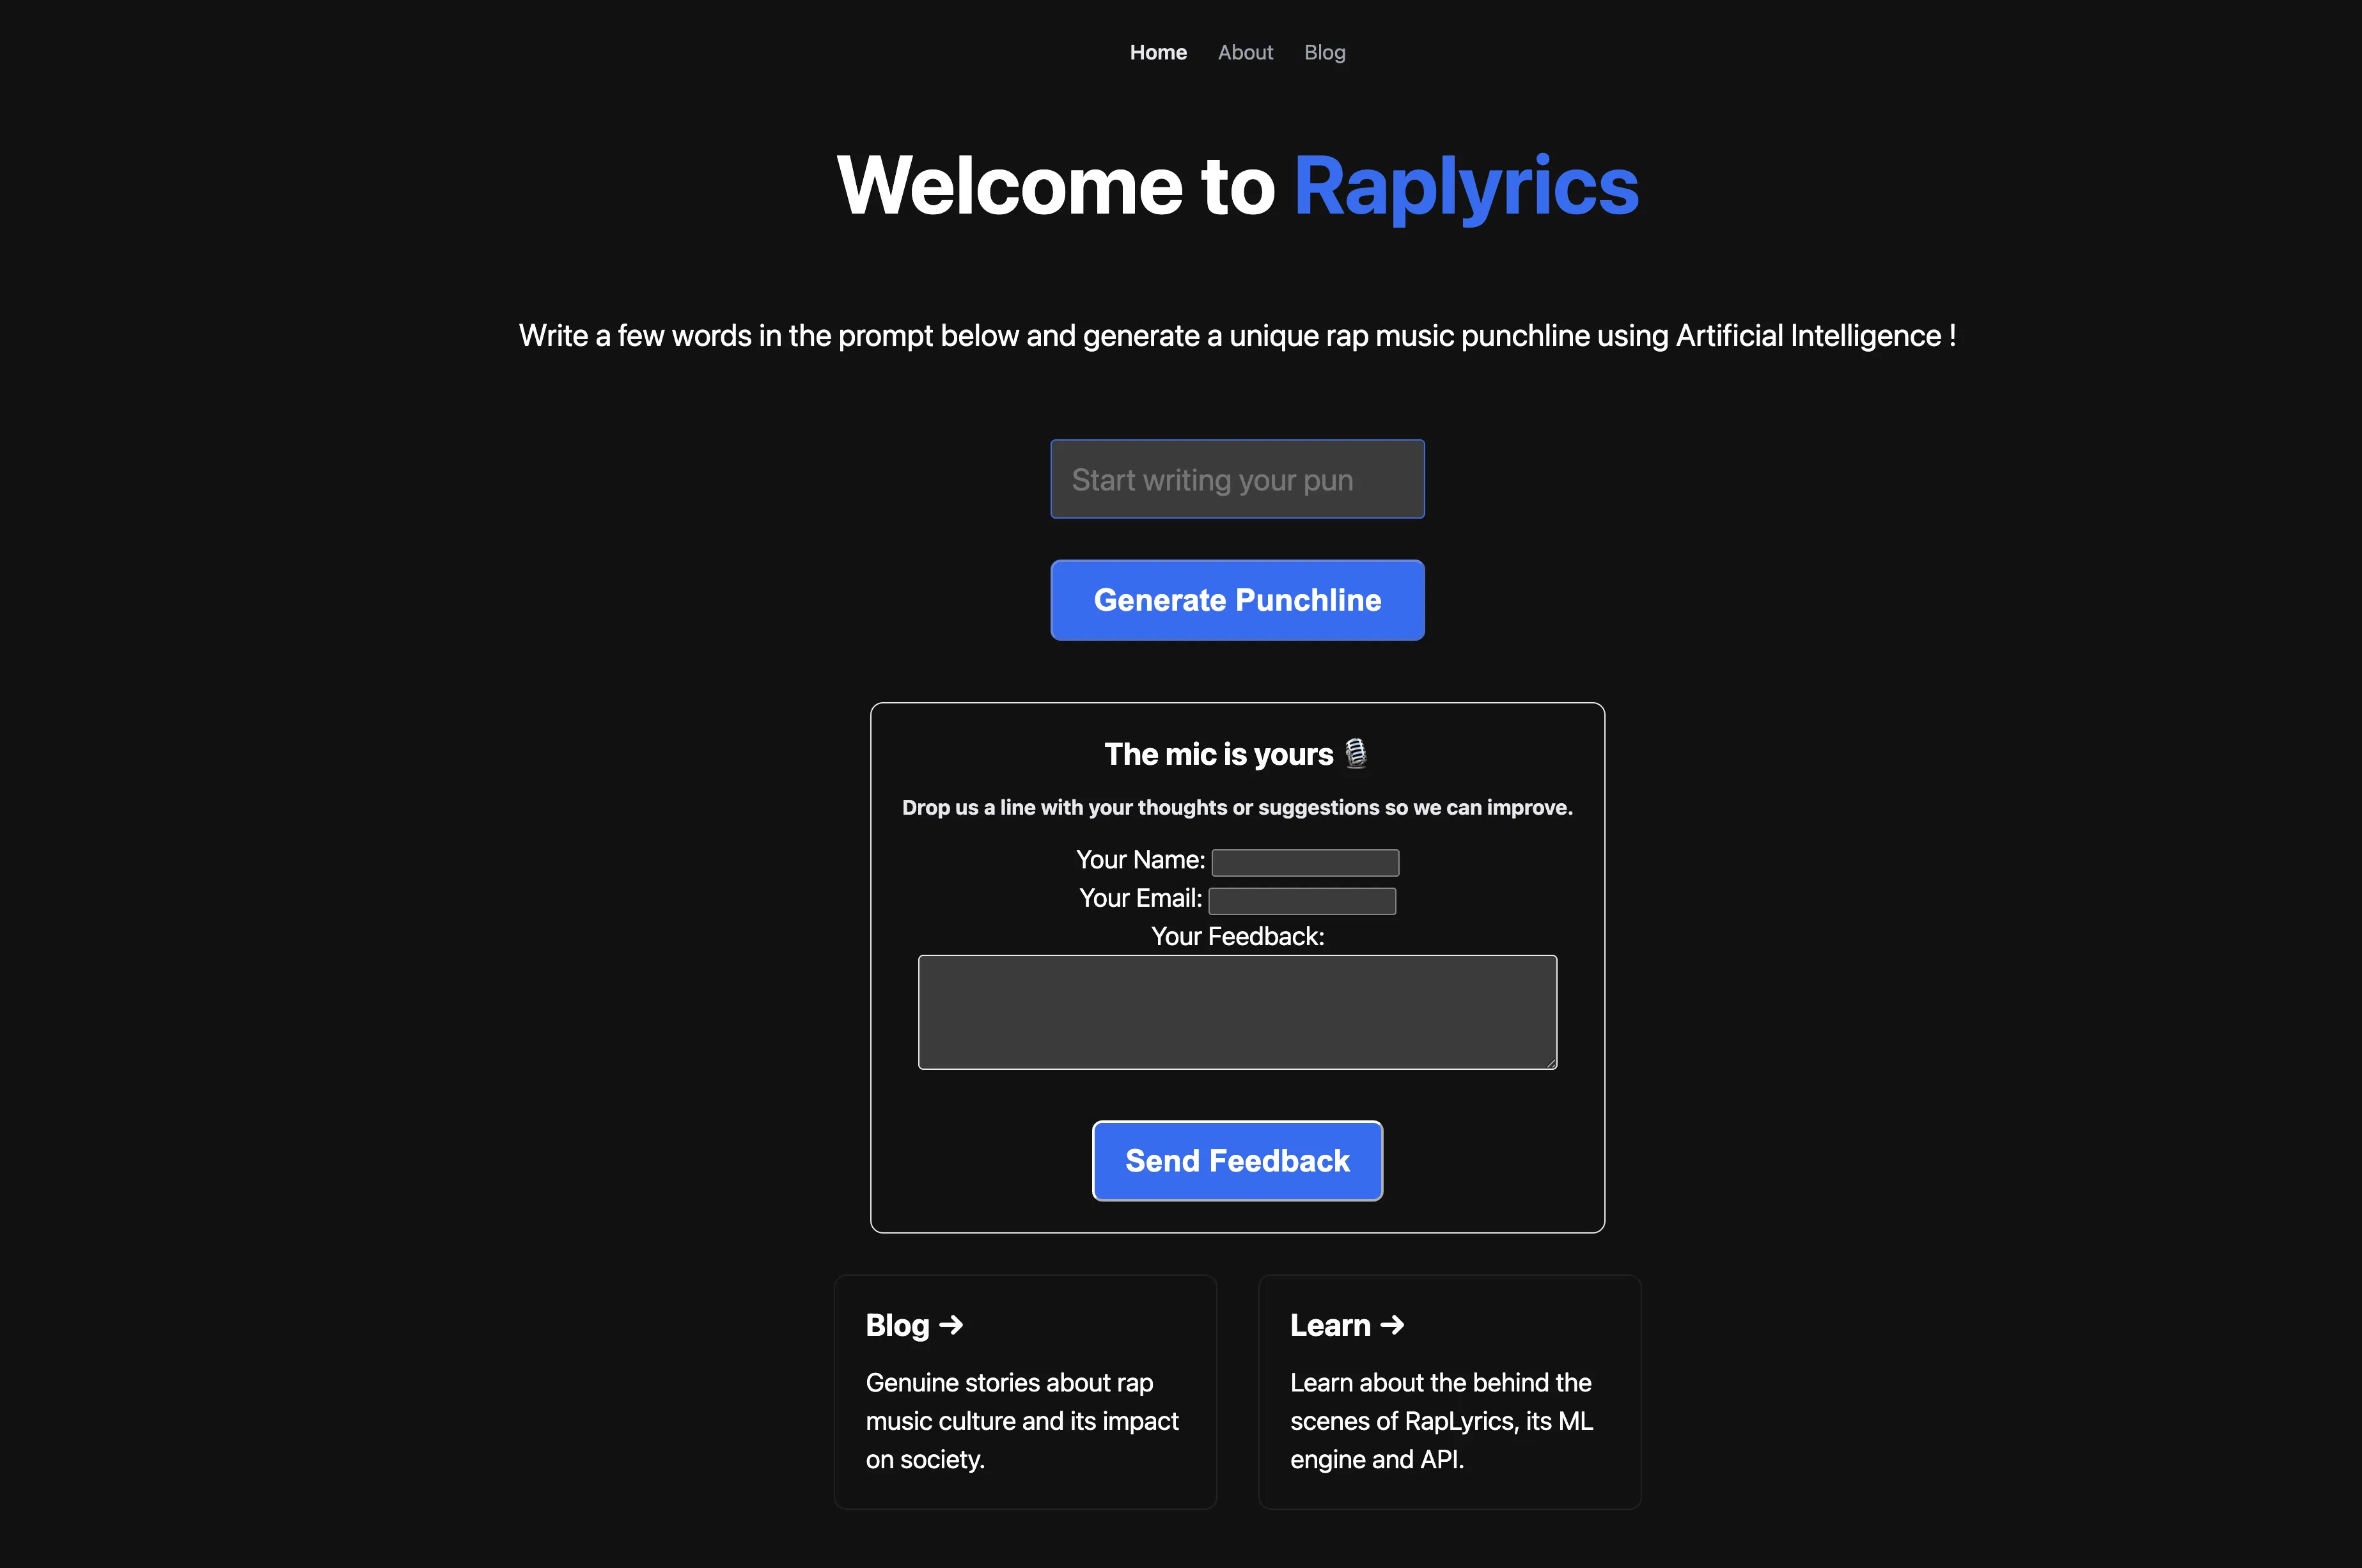Select the Home navigation item
2362x1568 pixels.
click(1157, 52)
